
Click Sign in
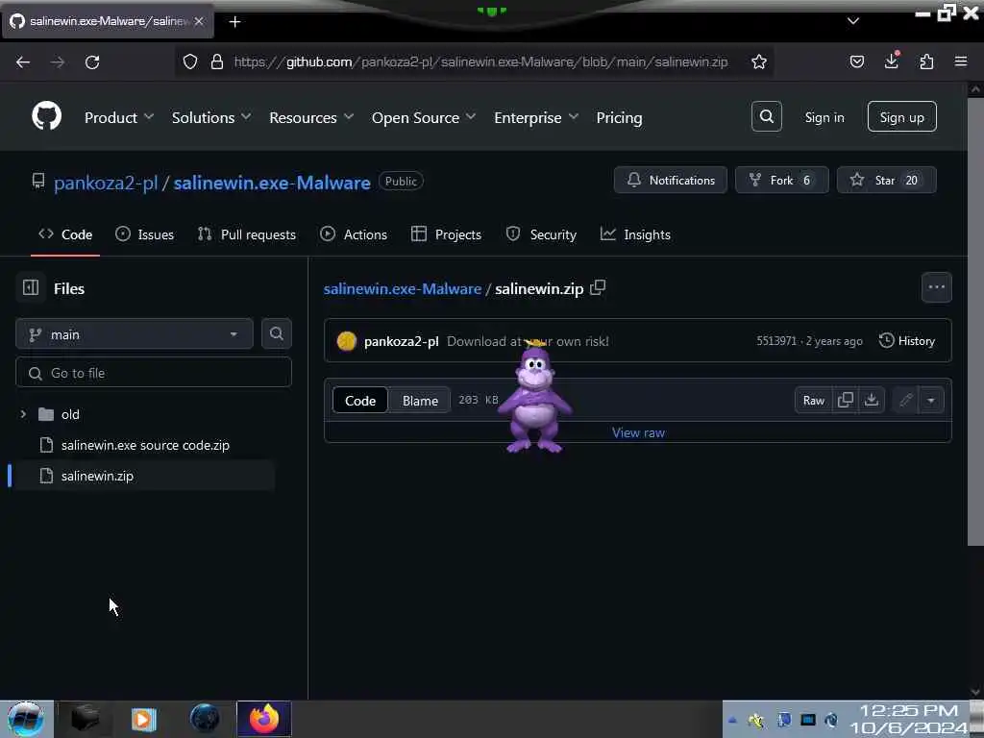[x=824, y=117]
